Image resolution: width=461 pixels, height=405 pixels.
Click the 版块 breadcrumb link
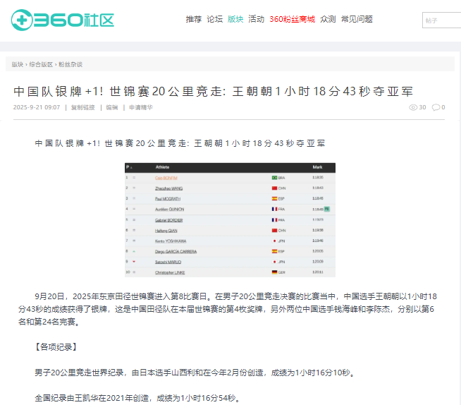pyautogui.click(x=17, y=64)
